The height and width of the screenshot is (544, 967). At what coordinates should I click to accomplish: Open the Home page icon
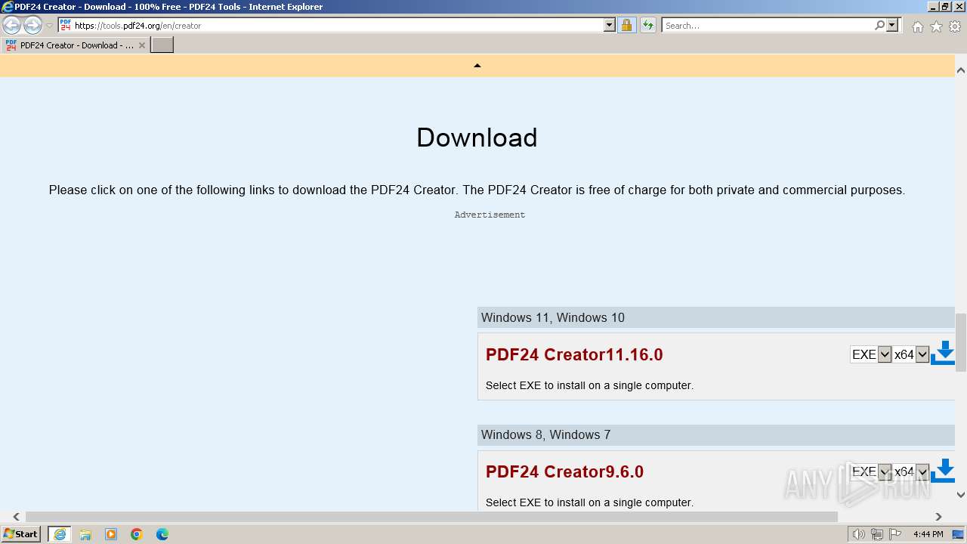(917, 26)
